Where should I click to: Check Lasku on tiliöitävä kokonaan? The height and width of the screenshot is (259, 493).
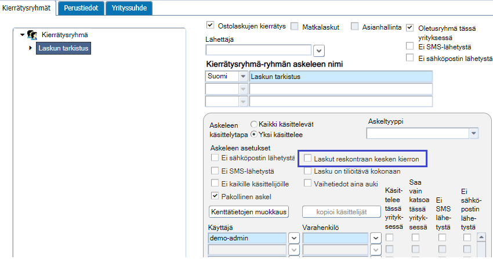[307, 171]
